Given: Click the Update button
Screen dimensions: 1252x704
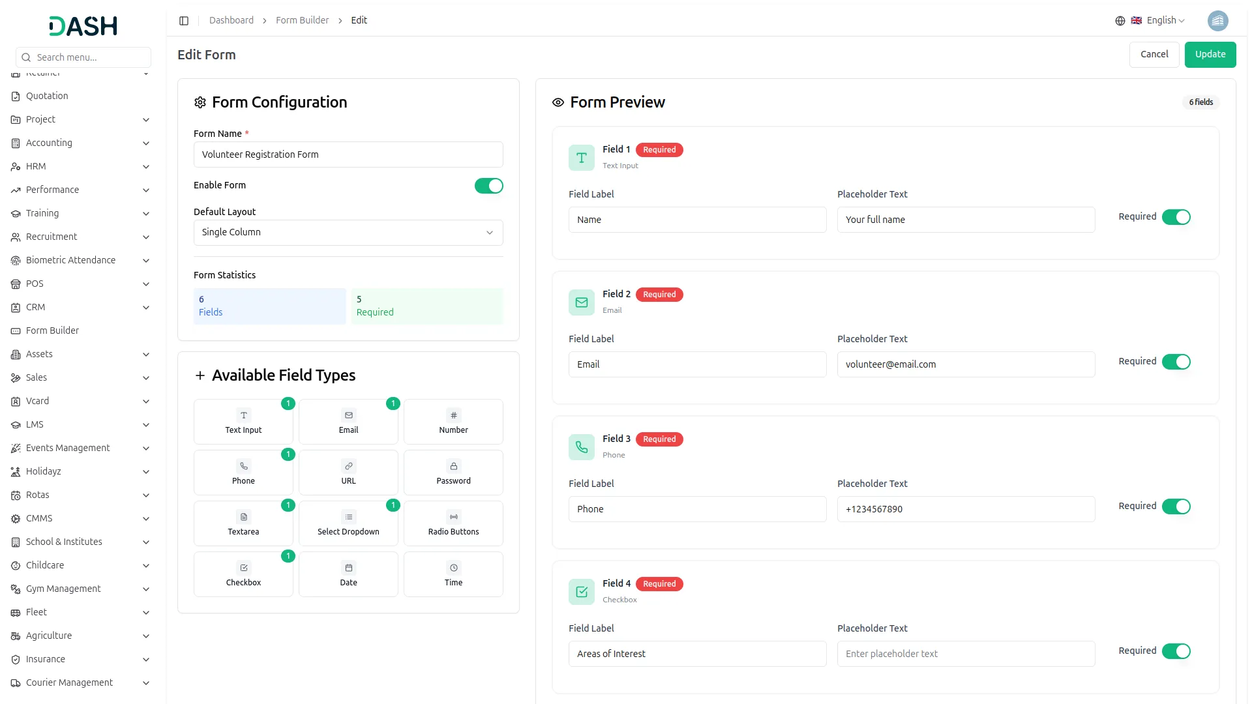Looking at the screenshot, I should 1210,54.
